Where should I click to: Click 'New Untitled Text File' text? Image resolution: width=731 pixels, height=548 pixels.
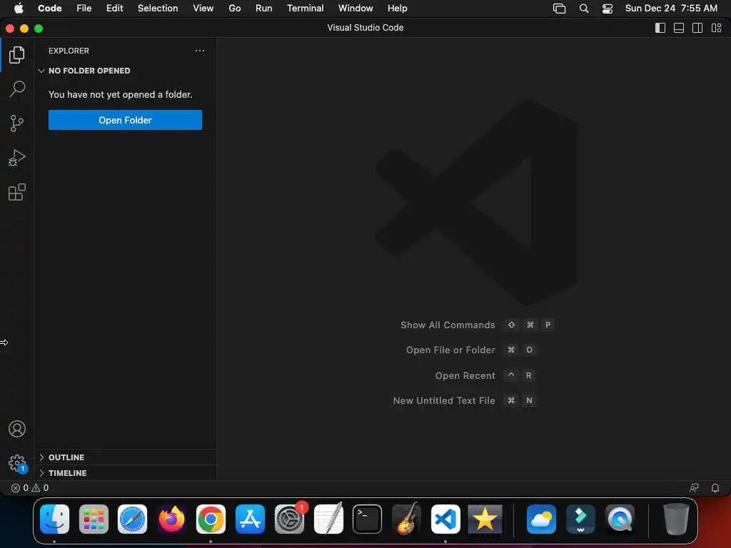[x=444, y=401]
